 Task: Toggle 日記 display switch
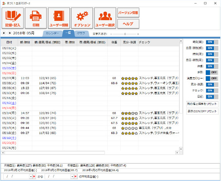[212, 96]
